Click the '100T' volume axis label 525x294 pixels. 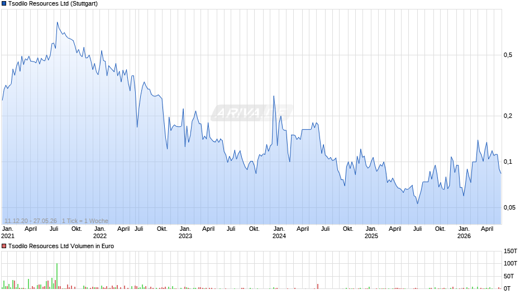tap(510, 263)
